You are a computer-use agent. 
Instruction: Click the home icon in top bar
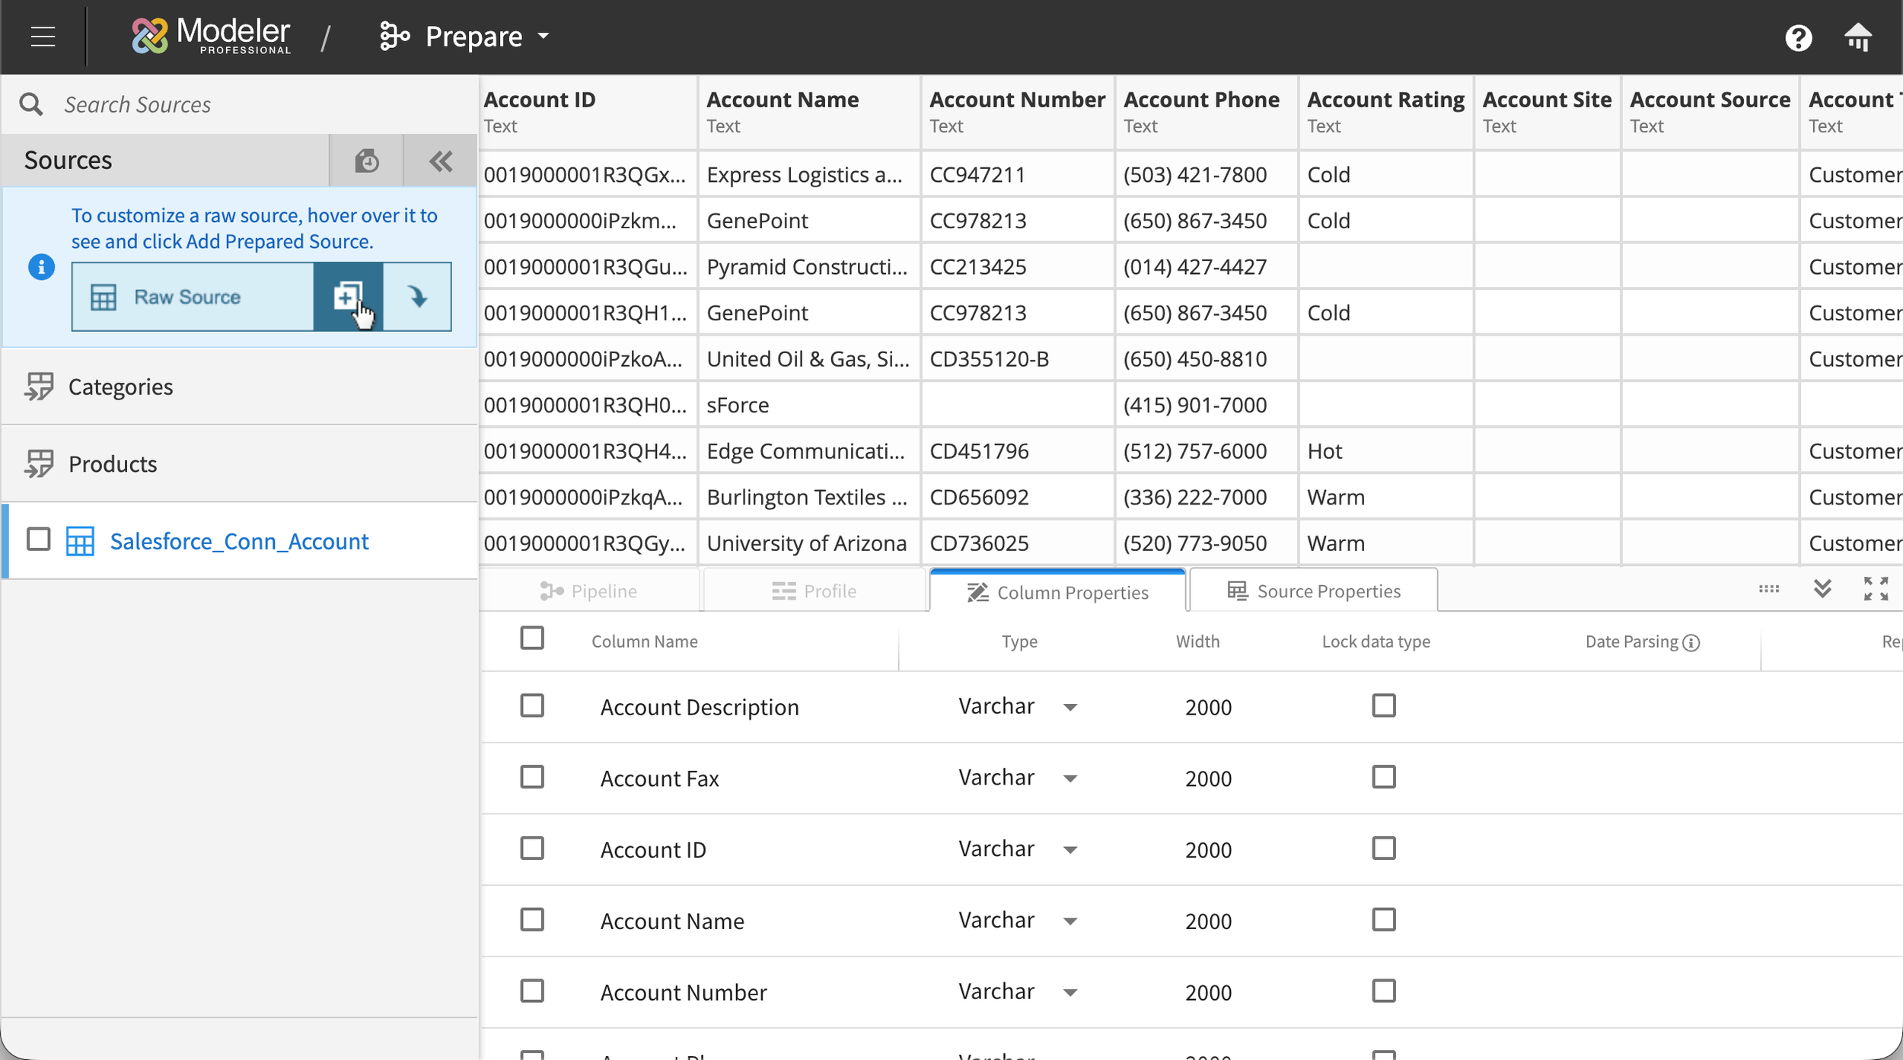pyautogui.click(x=1857, y=37)
